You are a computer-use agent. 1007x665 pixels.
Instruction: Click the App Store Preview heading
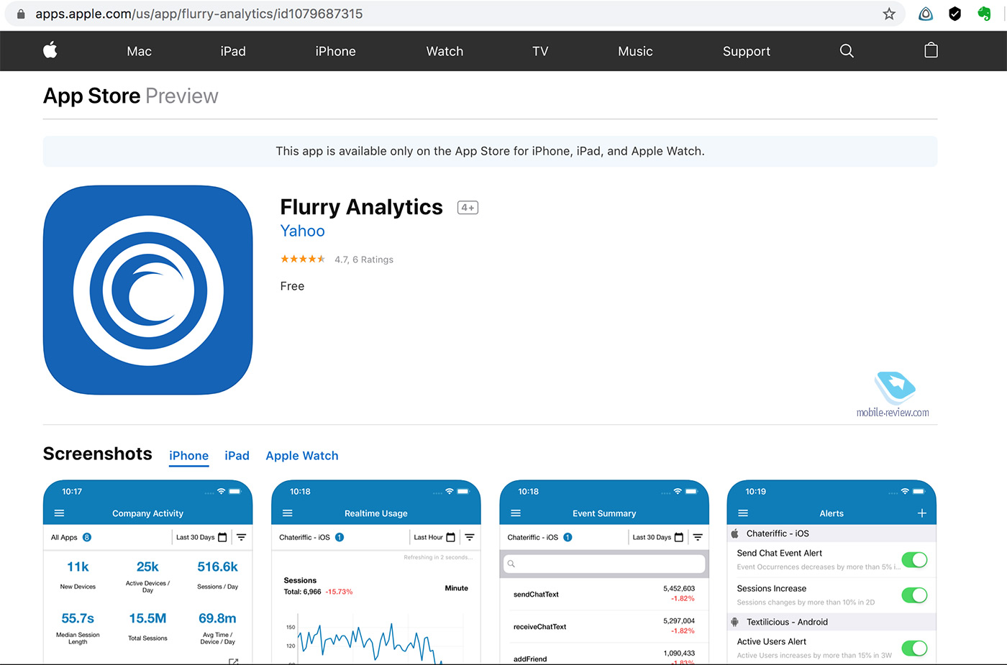[x=130, y=96]
